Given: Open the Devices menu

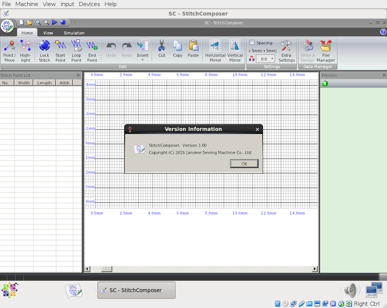Looking at the screenshot, I should (89, 4).
